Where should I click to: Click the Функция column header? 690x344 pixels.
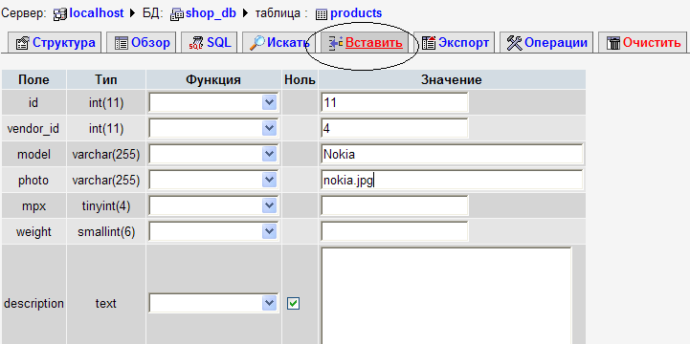tap(213, 80)
